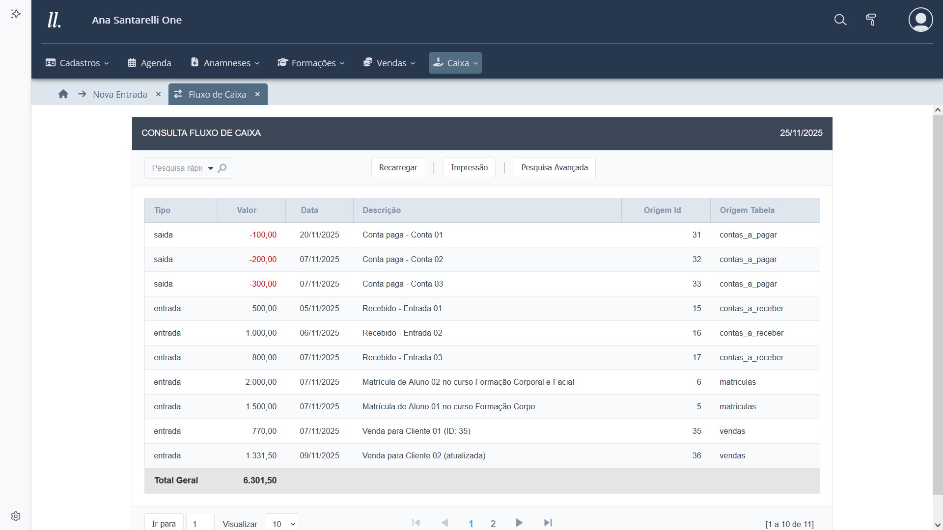
Task: Open the paint roller theme icon
Action: pos(871,20)
